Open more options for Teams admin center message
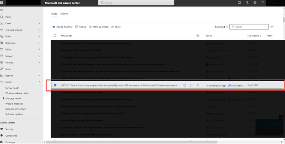This screenshot has width=285, height=144. pyautogui.click(x=190, y=43)
